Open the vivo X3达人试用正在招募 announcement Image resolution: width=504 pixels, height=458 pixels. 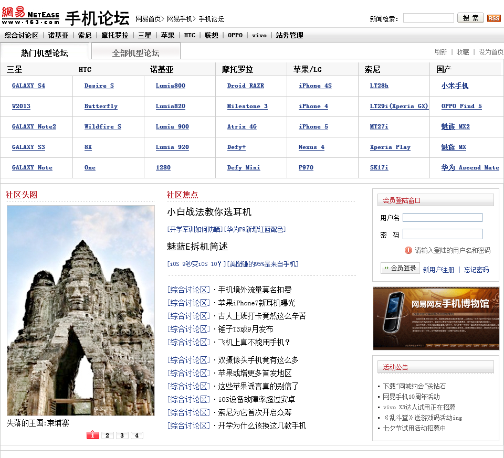pyautogui.click(x=419, y=407)
